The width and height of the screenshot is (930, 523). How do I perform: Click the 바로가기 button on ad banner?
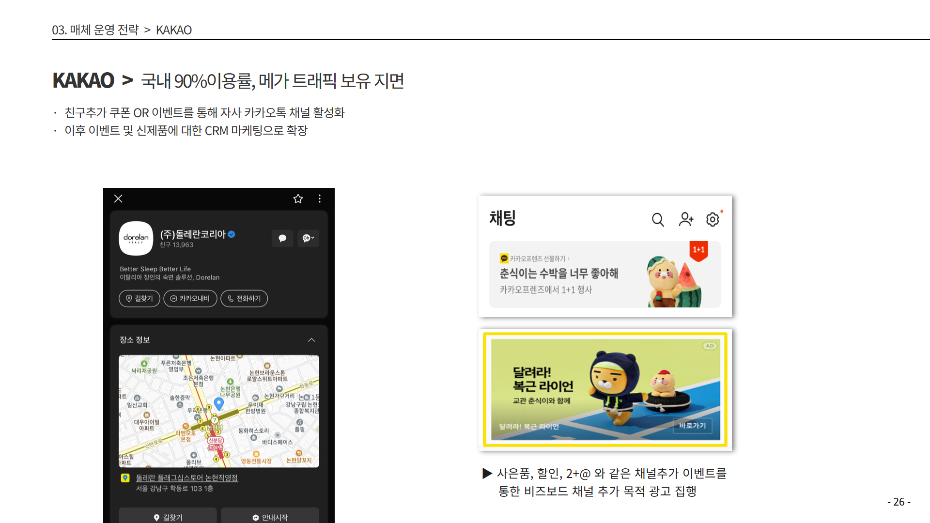pyautogui.click(x=692, y=426)
